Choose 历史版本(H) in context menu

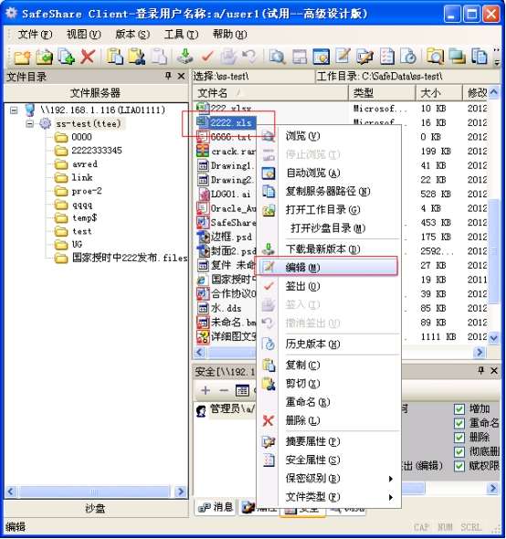pos(328,344)
